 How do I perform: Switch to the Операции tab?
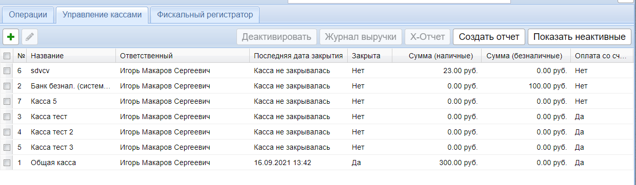pos(28,15)
